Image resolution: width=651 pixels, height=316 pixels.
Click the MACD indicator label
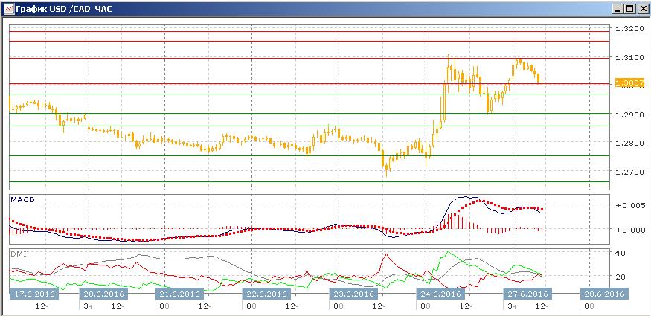(22, 199)
